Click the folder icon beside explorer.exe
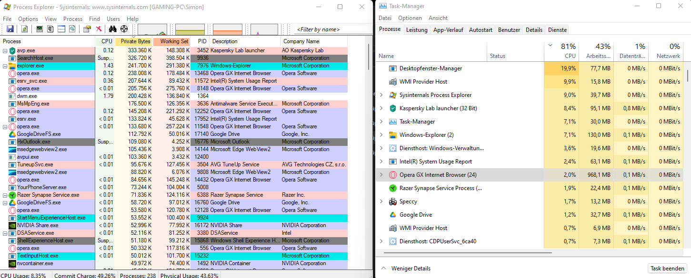This screenshot has height=278, width=691. (x=12, y=66)
